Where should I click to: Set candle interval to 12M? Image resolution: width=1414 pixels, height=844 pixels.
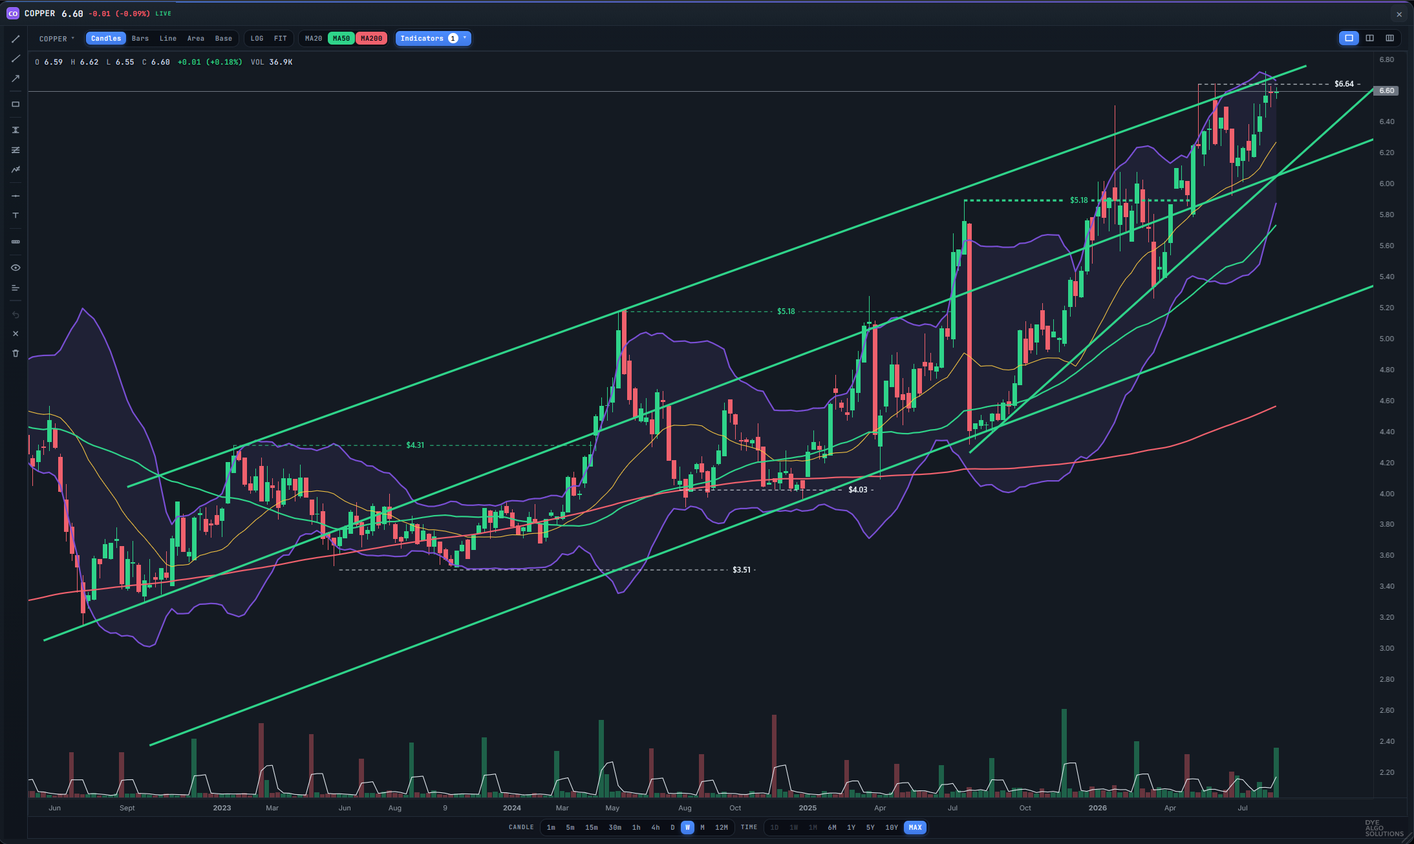click(x=722, y=828)
